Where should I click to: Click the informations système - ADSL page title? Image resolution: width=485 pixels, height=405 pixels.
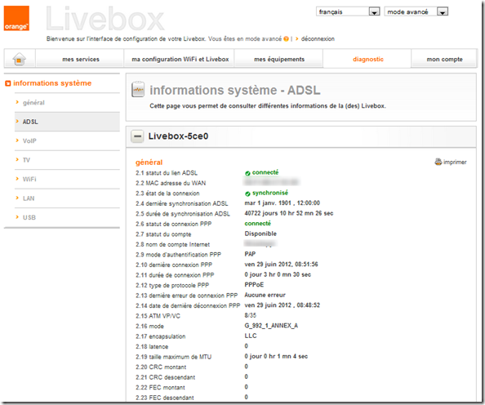pos(235,91)
